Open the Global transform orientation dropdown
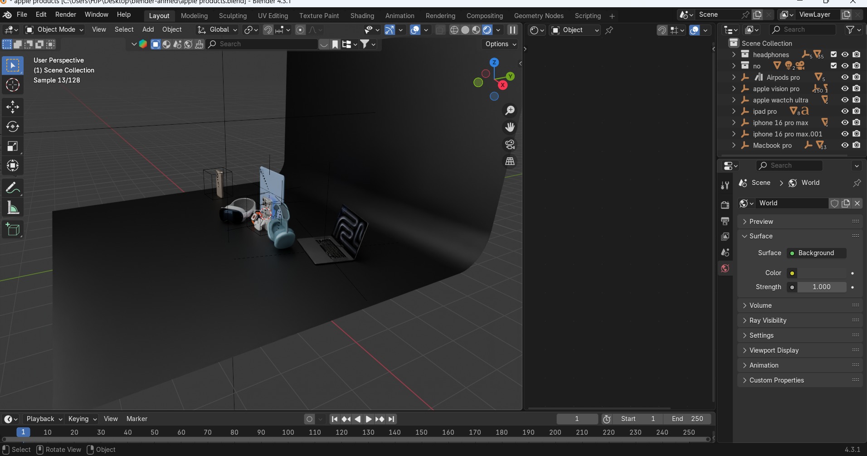The image size is (867, 456). click(x=217, y=30)
